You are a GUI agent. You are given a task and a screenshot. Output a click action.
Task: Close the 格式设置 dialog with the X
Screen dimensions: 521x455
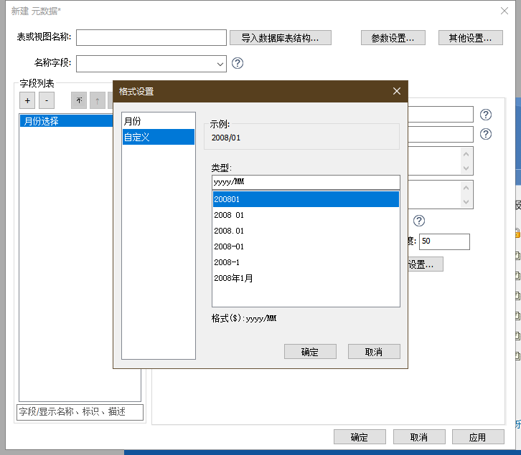click(396, 91)
